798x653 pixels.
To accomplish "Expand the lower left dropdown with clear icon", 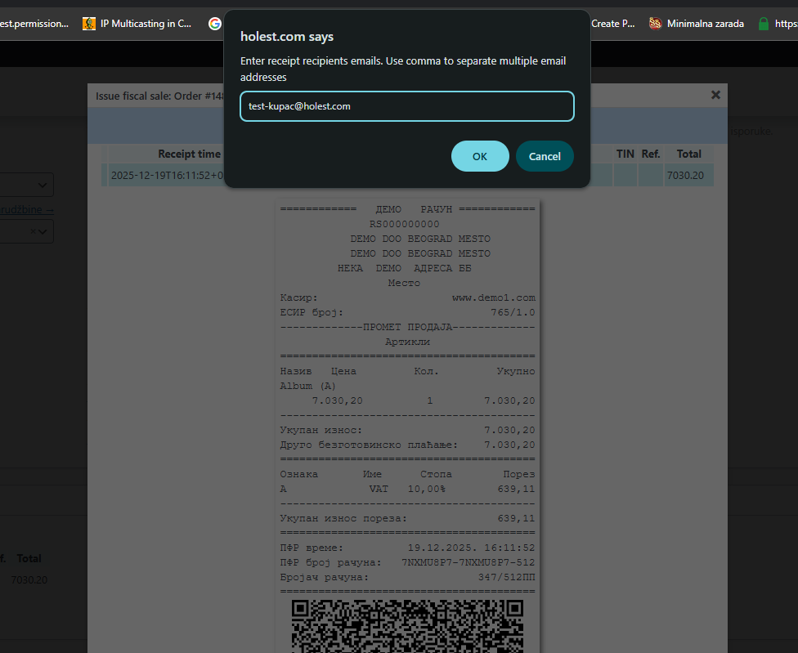I will 45,232.
